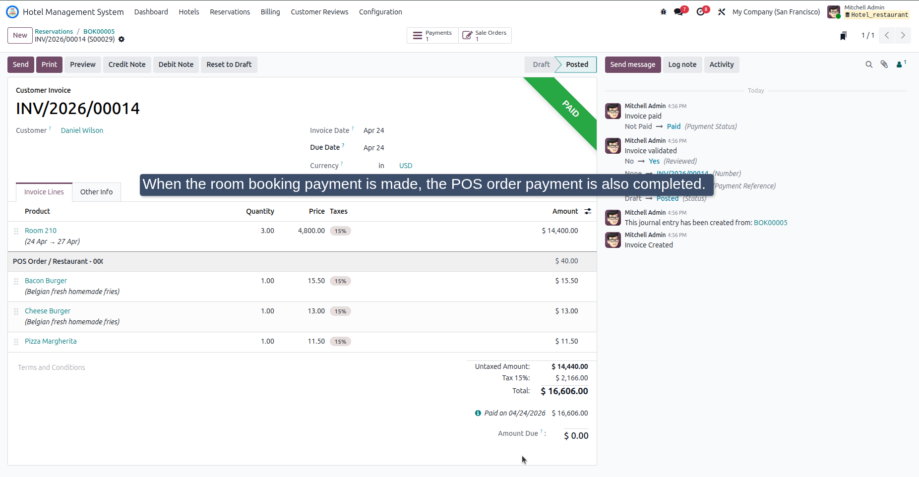Show followers icon in chatter

click(901, 64)
